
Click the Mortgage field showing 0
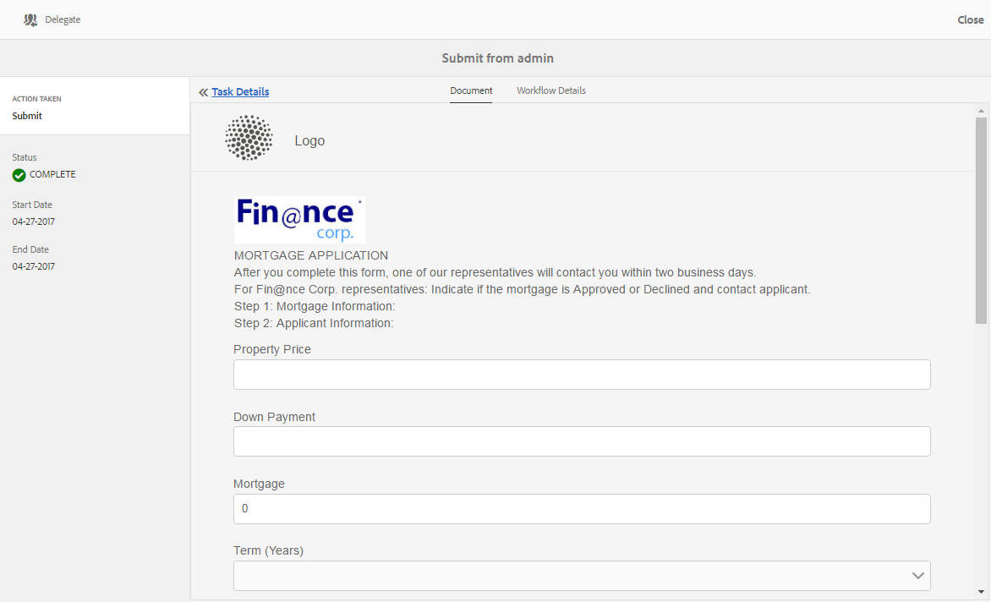(x=582, y=509)
